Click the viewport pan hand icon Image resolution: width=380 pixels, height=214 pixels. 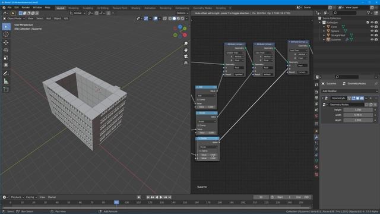click(186, 50)
